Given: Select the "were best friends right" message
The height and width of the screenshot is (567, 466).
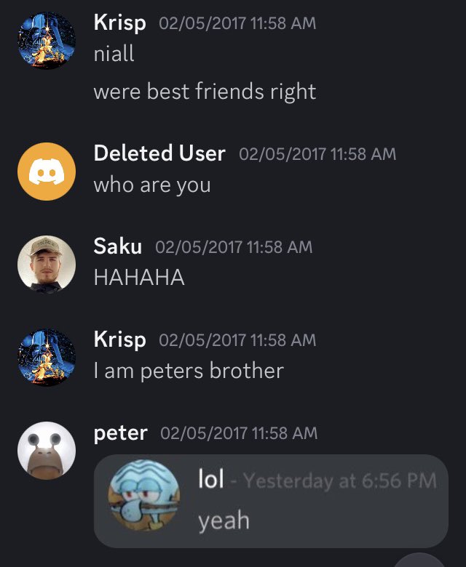Looking at the screenshot, I should coord(205,92).
